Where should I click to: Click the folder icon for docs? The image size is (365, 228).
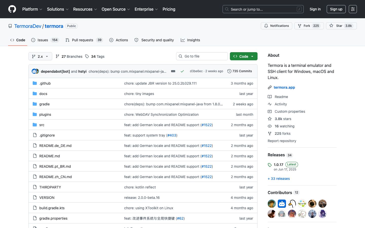tap(35, 94)
